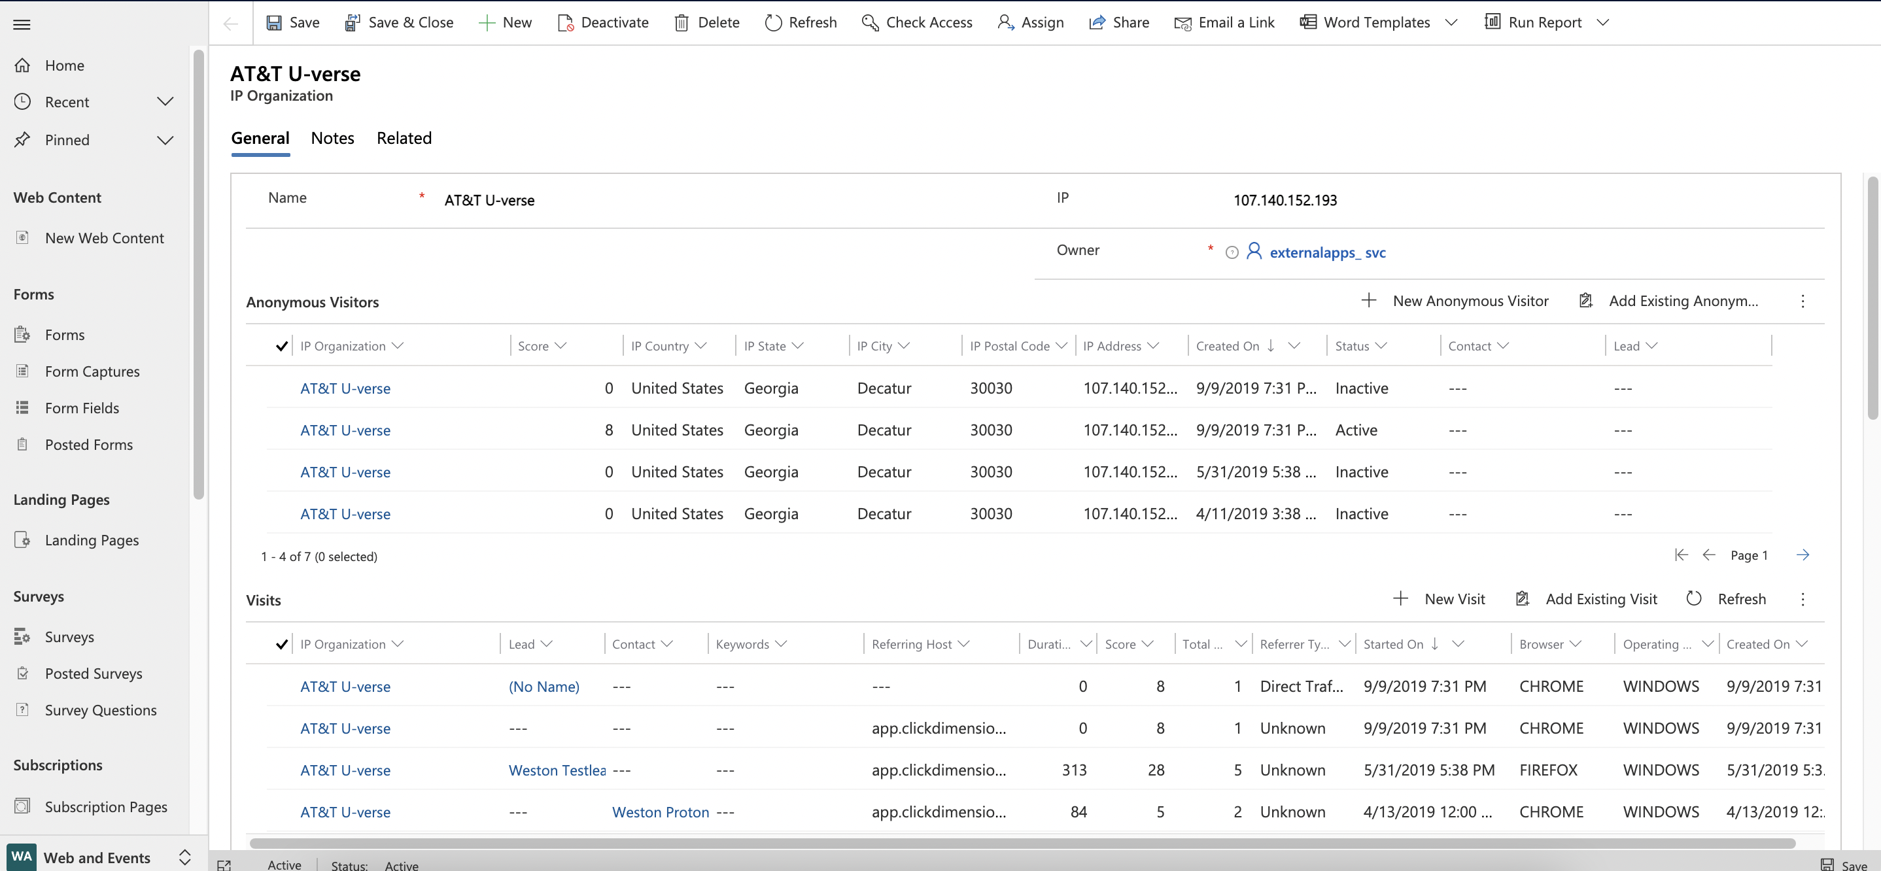Click Add Existing Anonymous Visitor button
The height and width of the screenshot is (871, 1881).
pyautogui.click(x=1668, y=301)
